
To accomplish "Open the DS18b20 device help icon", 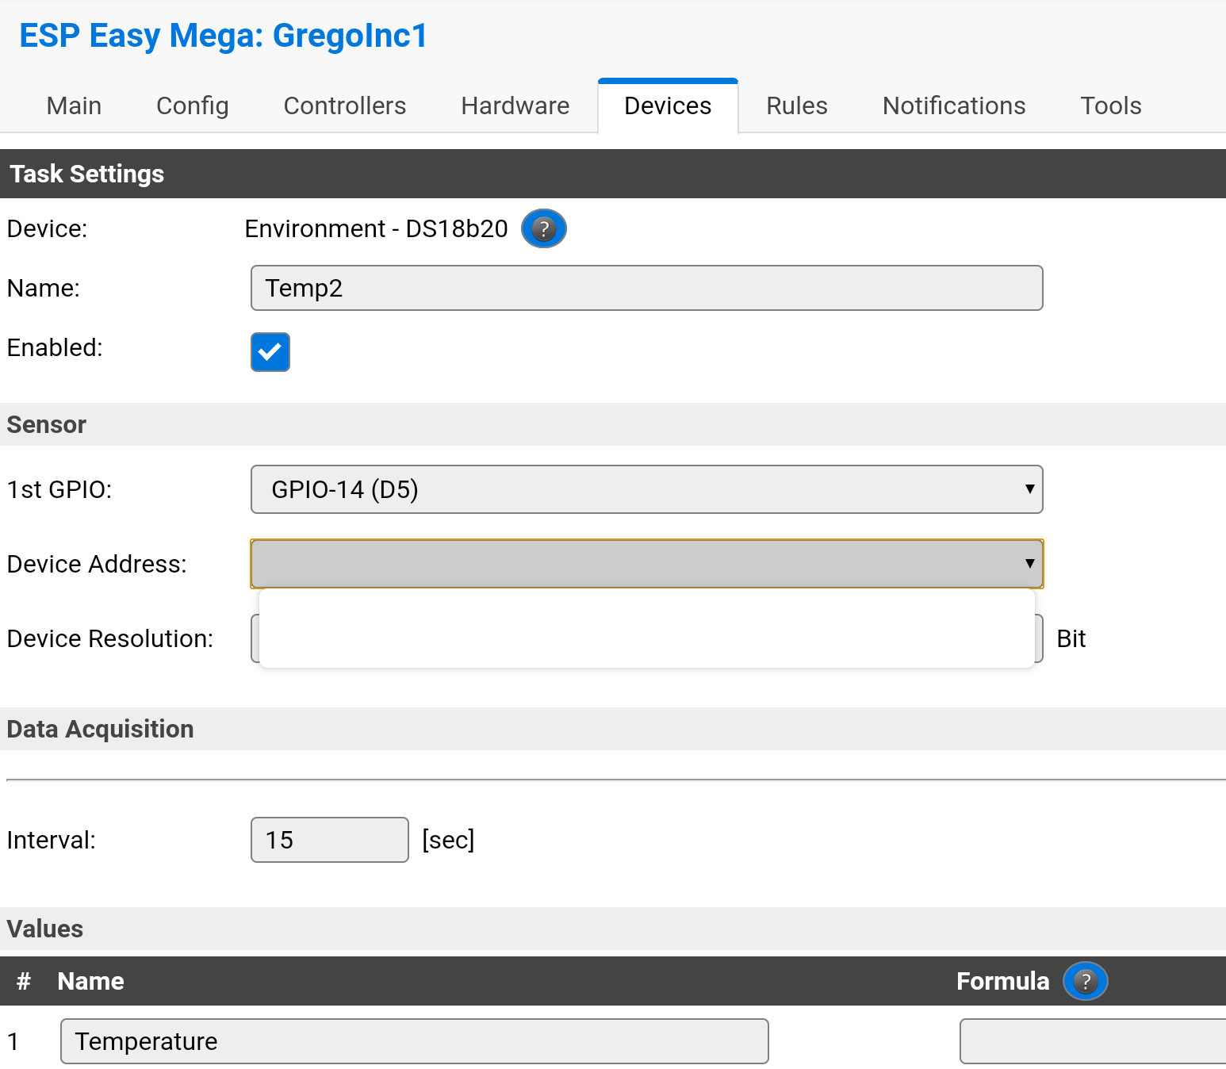I will click(x=543, y=229).
